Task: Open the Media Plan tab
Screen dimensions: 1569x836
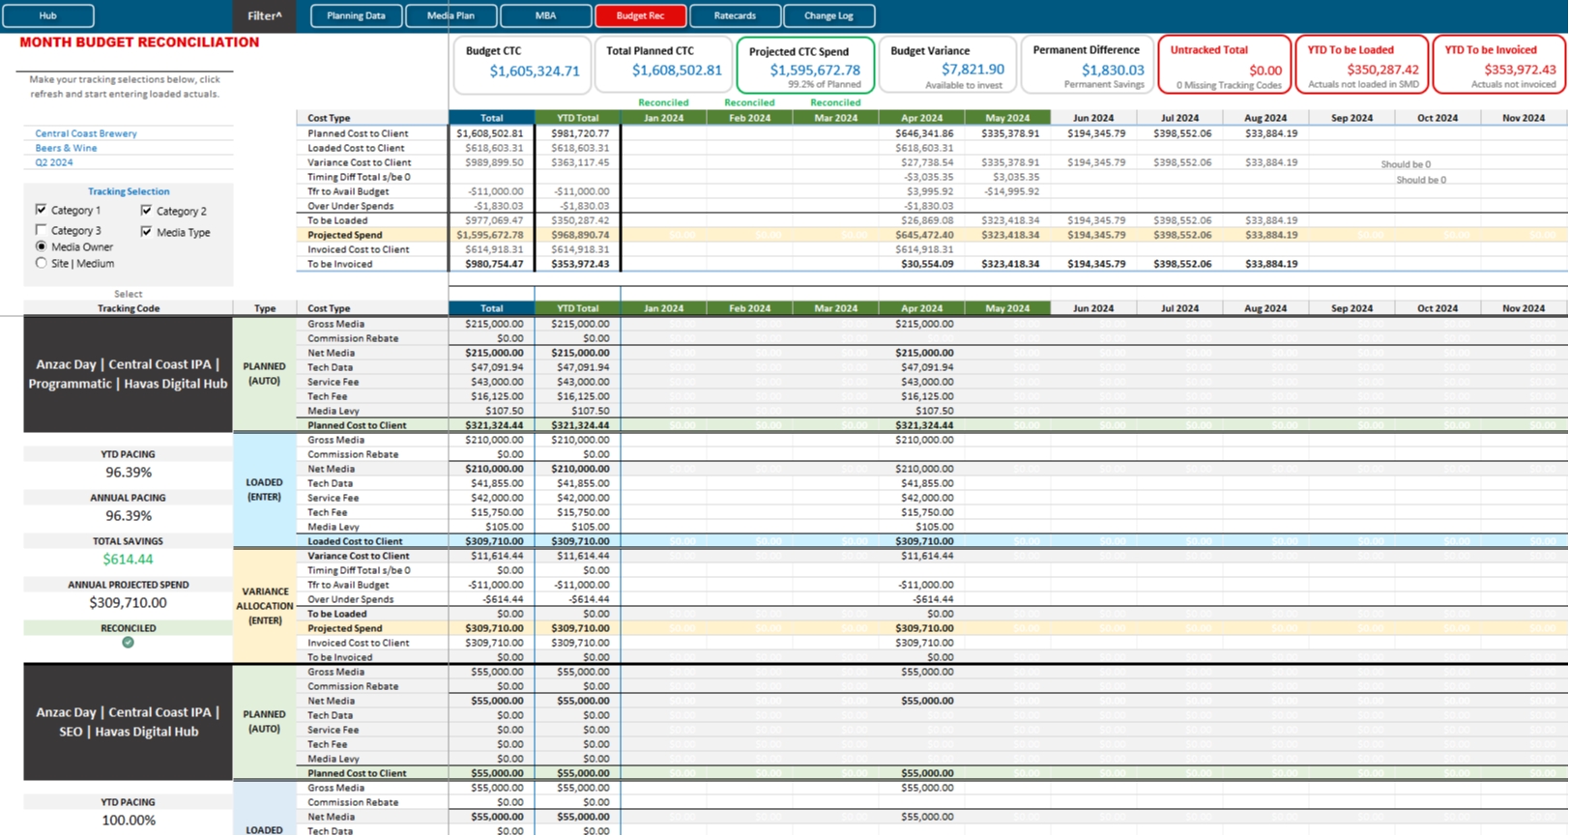Action: pyautogui.click(x=450, y=15)
